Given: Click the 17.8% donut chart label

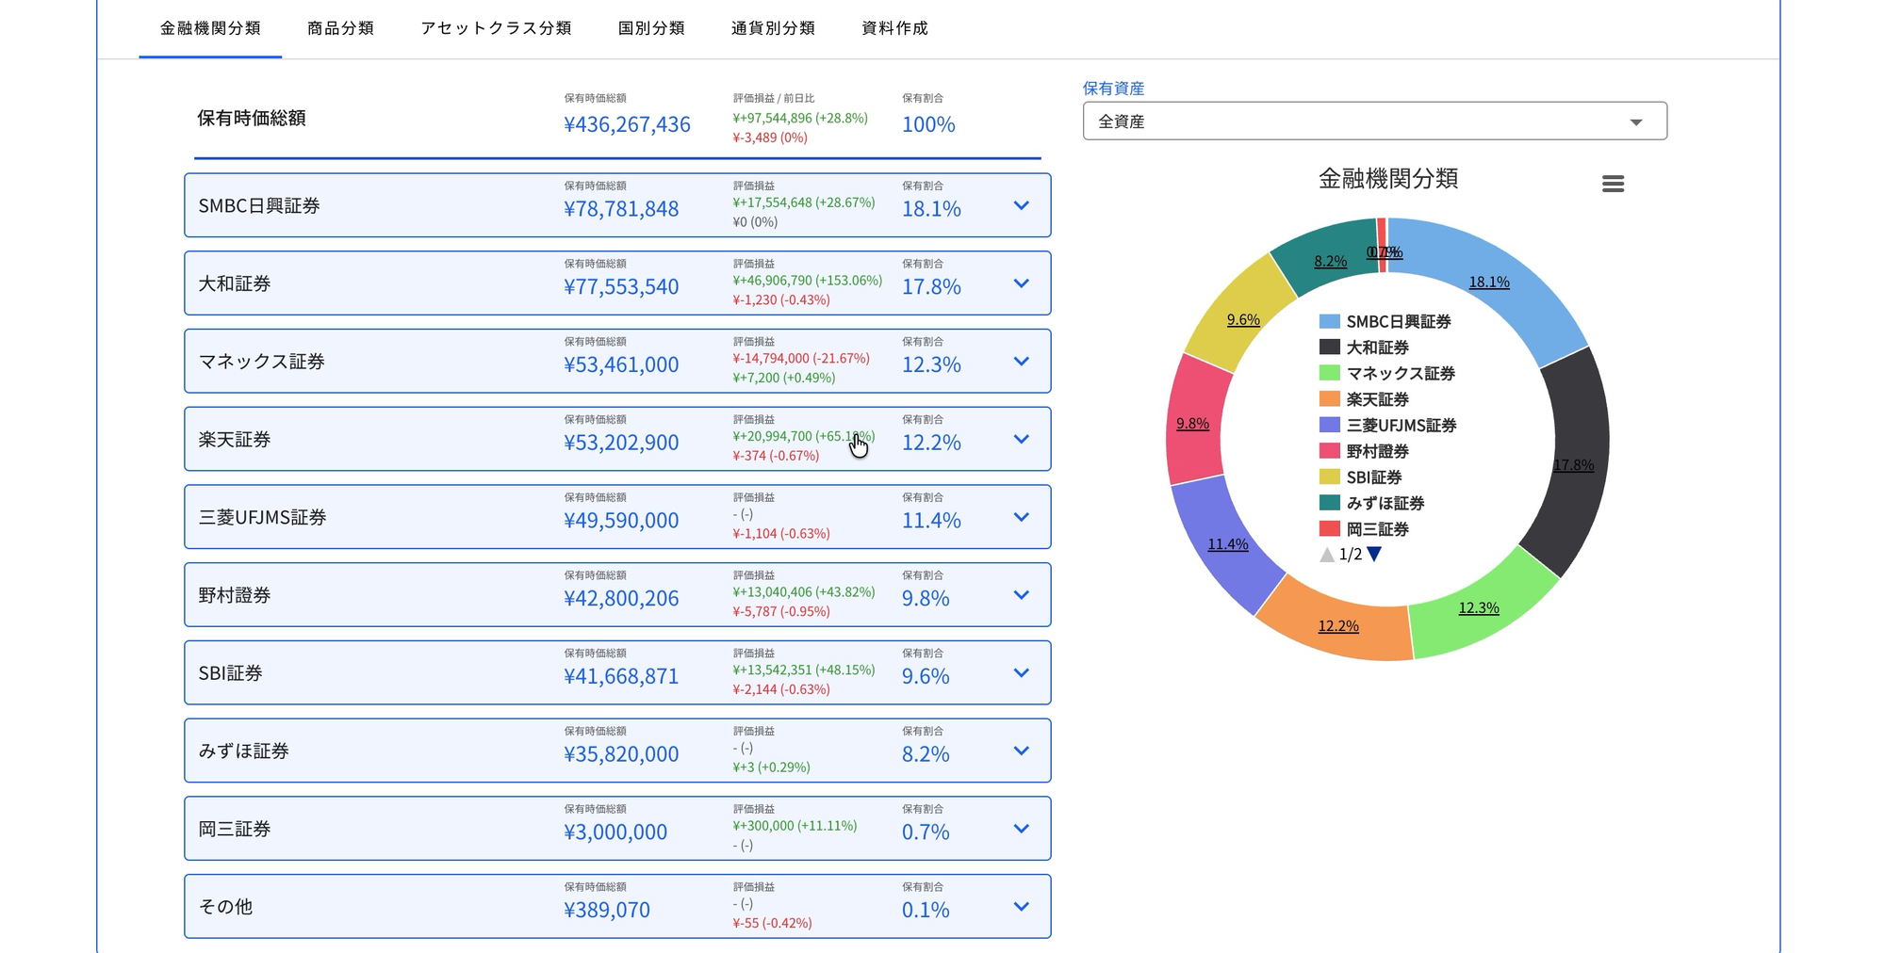Looking at the screenshot, I should tap(1573, 465).
